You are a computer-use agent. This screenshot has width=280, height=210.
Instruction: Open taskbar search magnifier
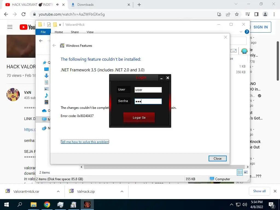click(x=20, y=205)
